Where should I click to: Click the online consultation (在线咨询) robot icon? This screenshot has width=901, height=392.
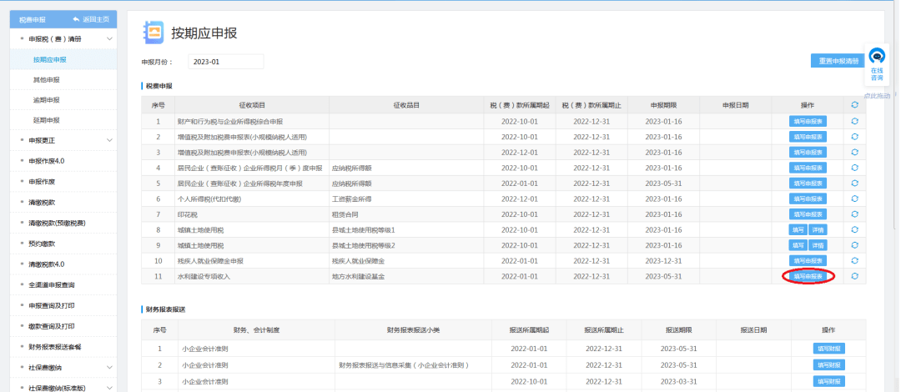point(877,57)
